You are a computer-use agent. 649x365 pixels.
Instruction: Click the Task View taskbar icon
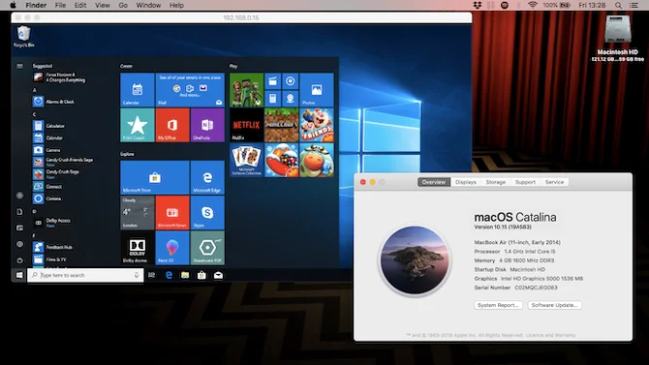tap(151, 275)
